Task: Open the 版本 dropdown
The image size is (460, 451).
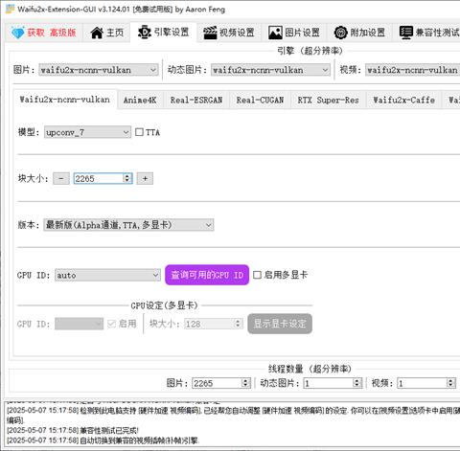Action: click(128, 225)
